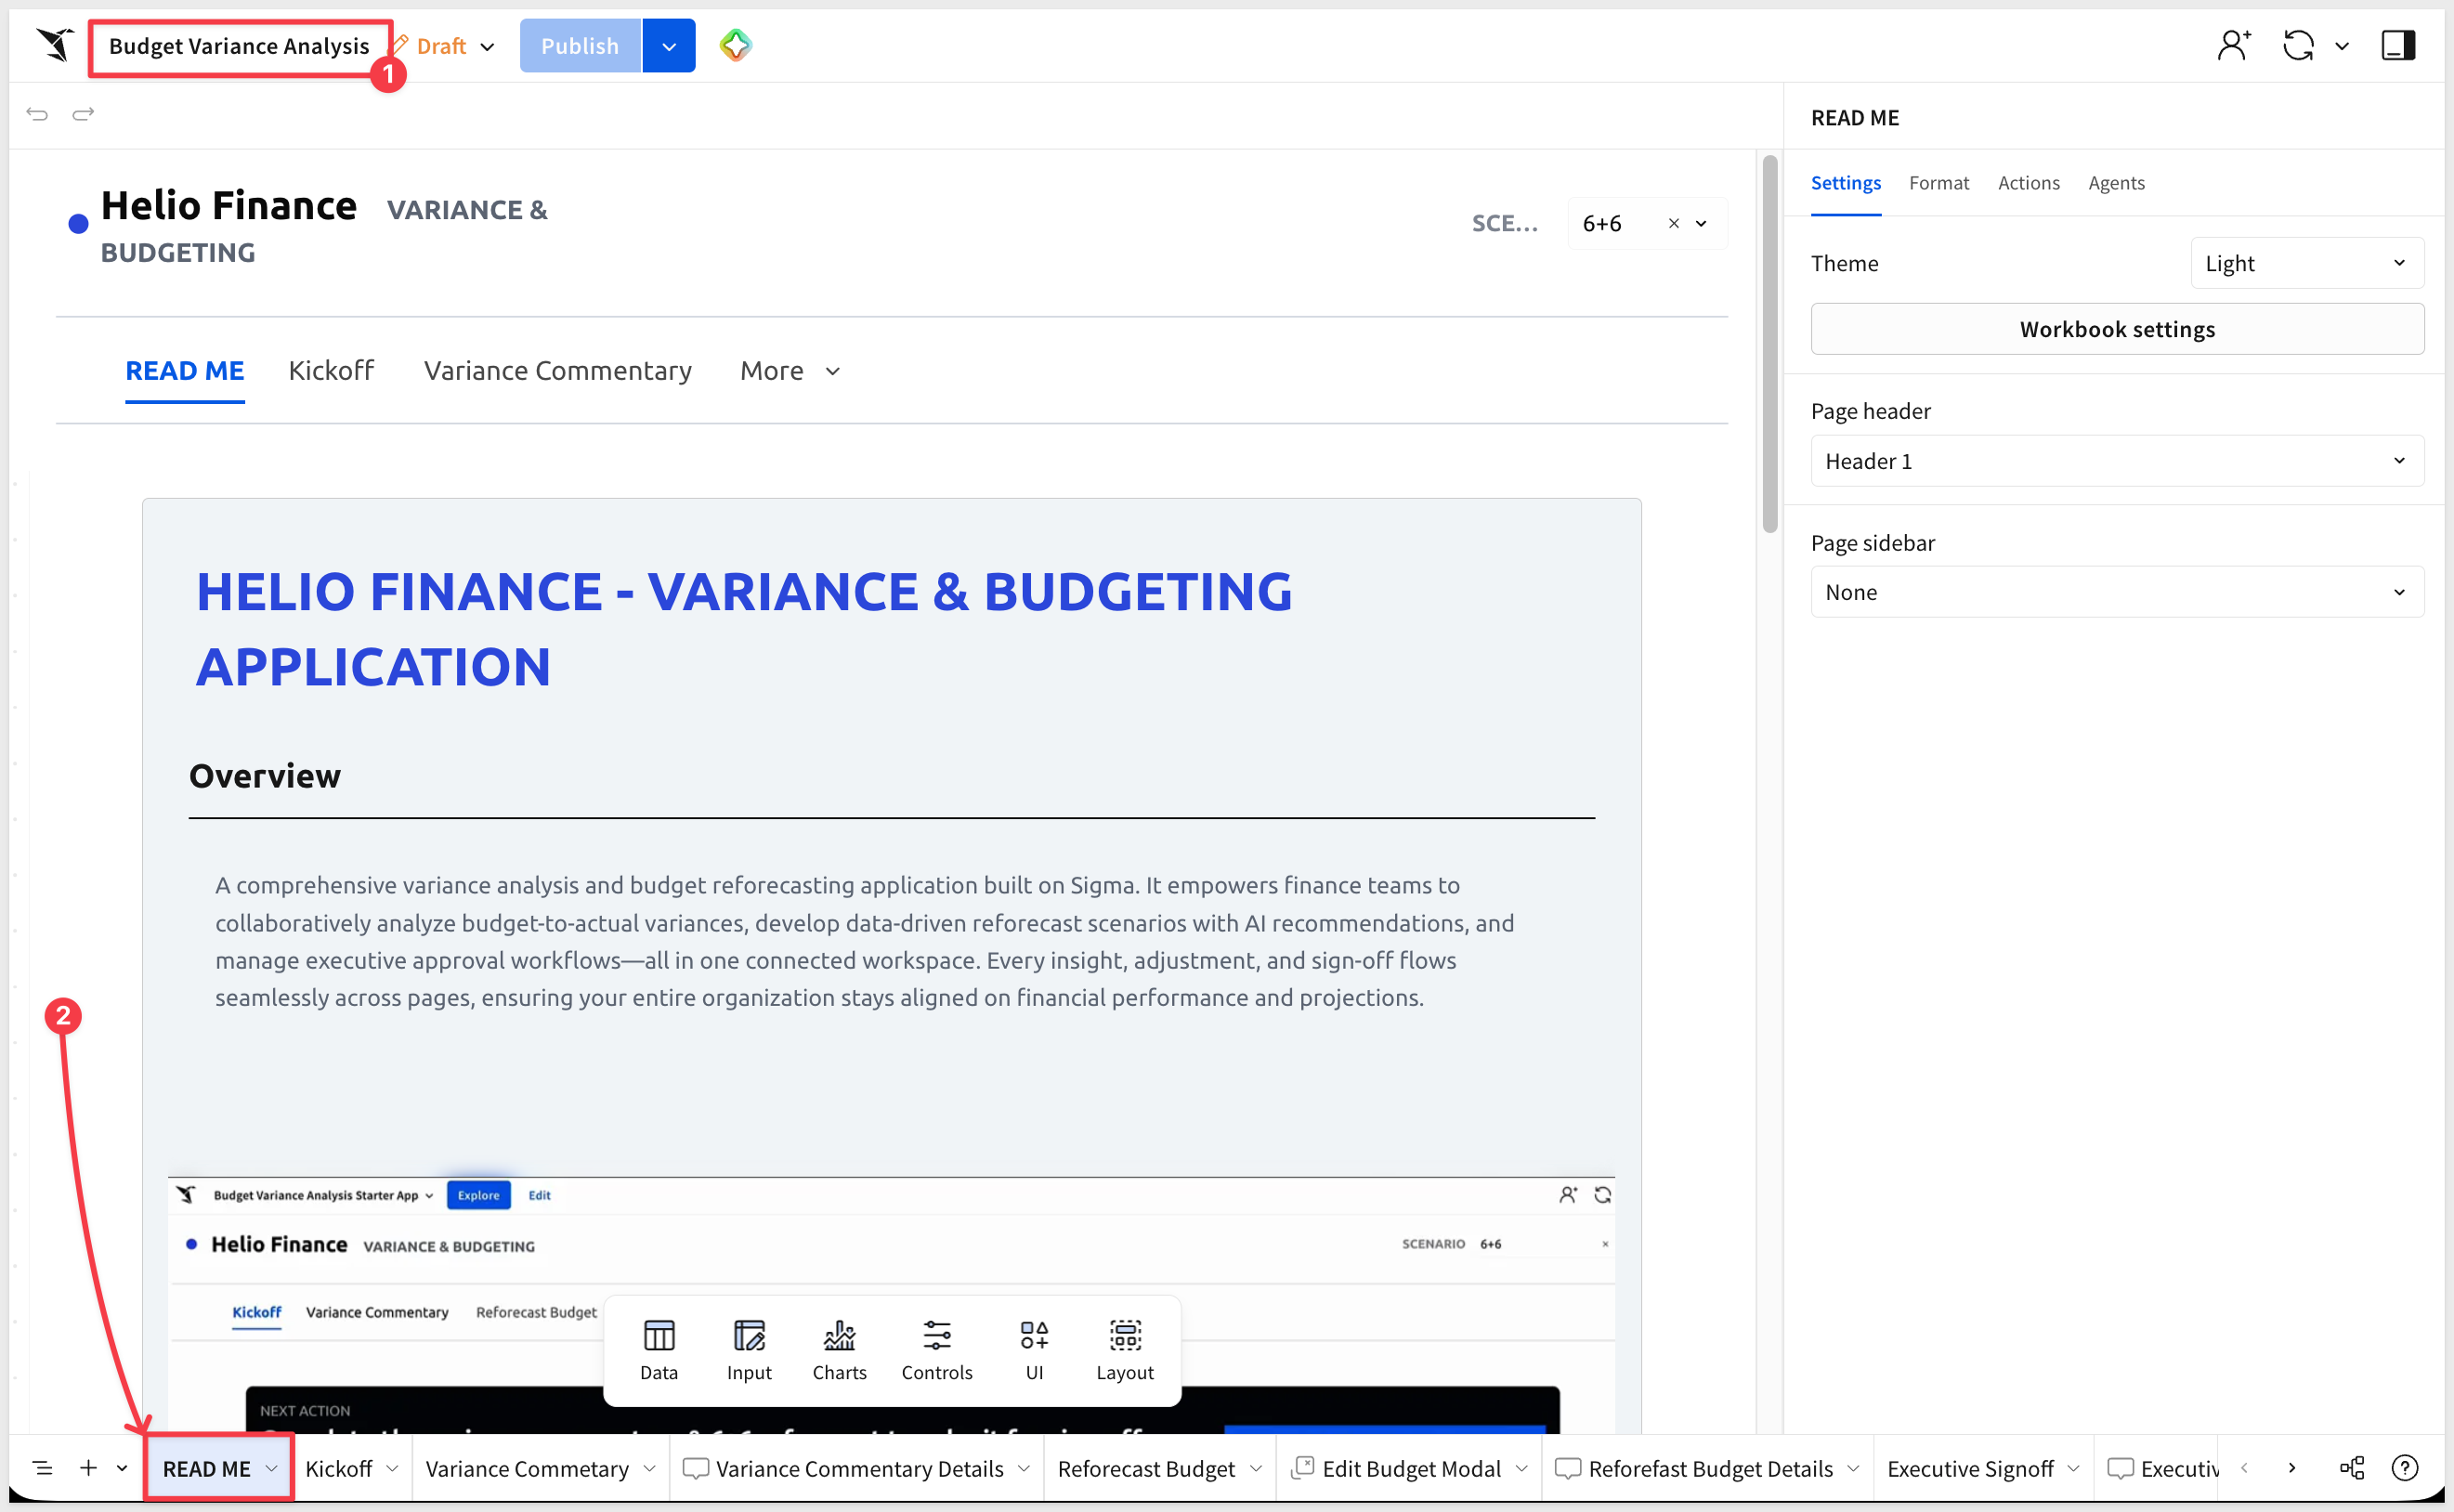
Task: Open the workbook lineage icon
Action: [2352, 1467]
